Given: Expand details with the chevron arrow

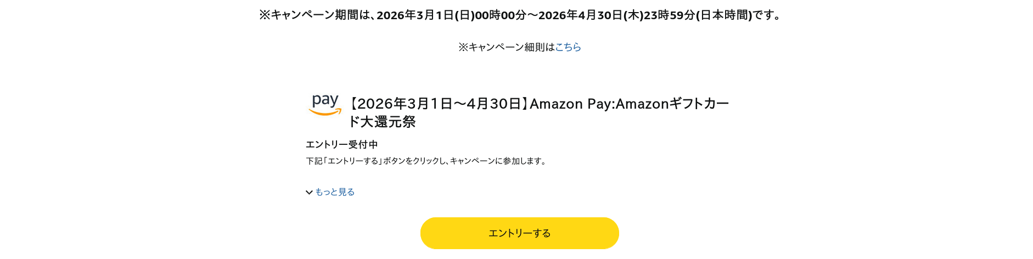Looking at the screenshot, I should pos(309,193).
